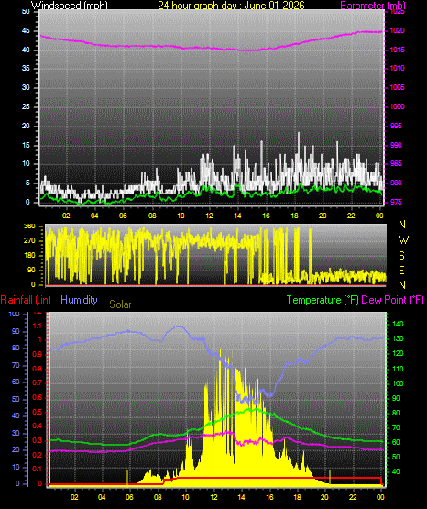This screenshot has width=427, height=509.
Task: Select the 'Rainfall (.in)' legend label
Action: coord(26,300)
